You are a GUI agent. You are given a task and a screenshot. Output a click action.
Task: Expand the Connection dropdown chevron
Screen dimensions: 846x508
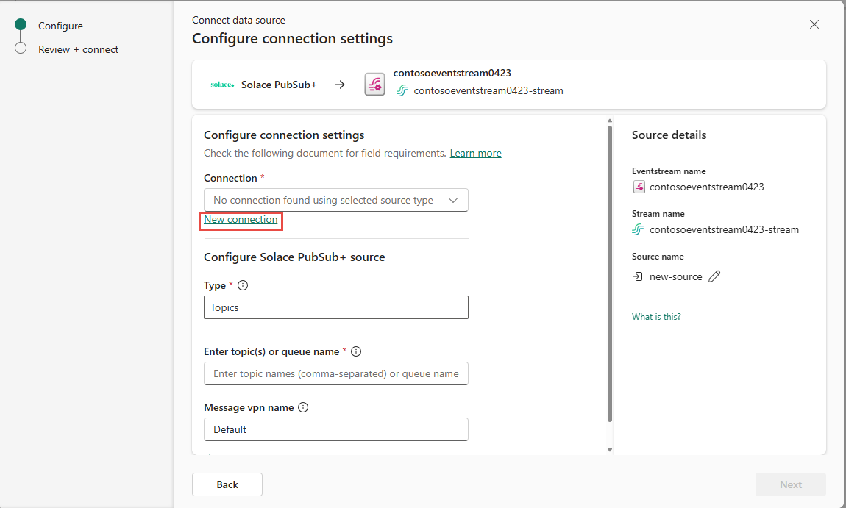[x=453, y=200]
